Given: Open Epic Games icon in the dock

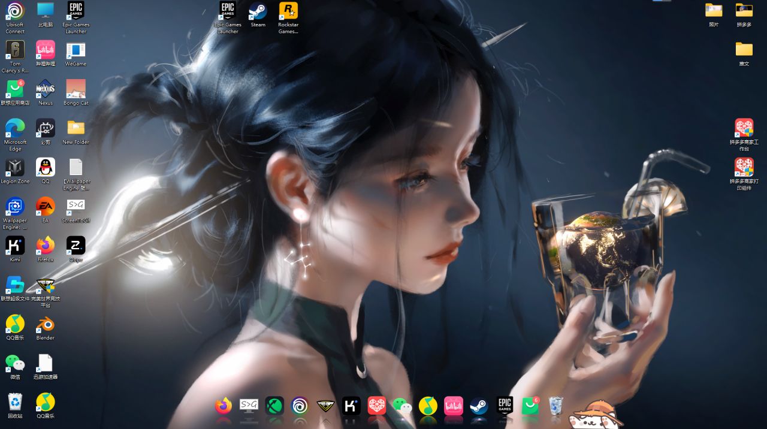Looking at the screenshot, I should tap(505, 406).
